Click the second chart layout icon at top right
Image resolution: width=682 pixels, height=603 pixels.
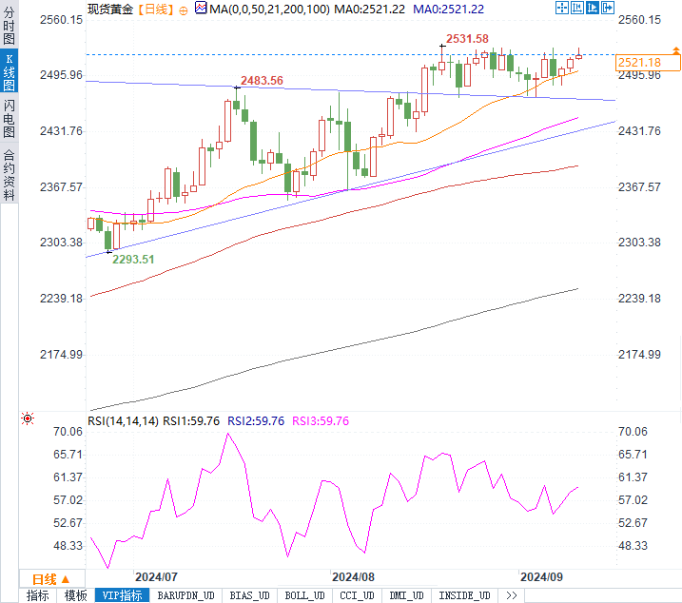(576, 9)
